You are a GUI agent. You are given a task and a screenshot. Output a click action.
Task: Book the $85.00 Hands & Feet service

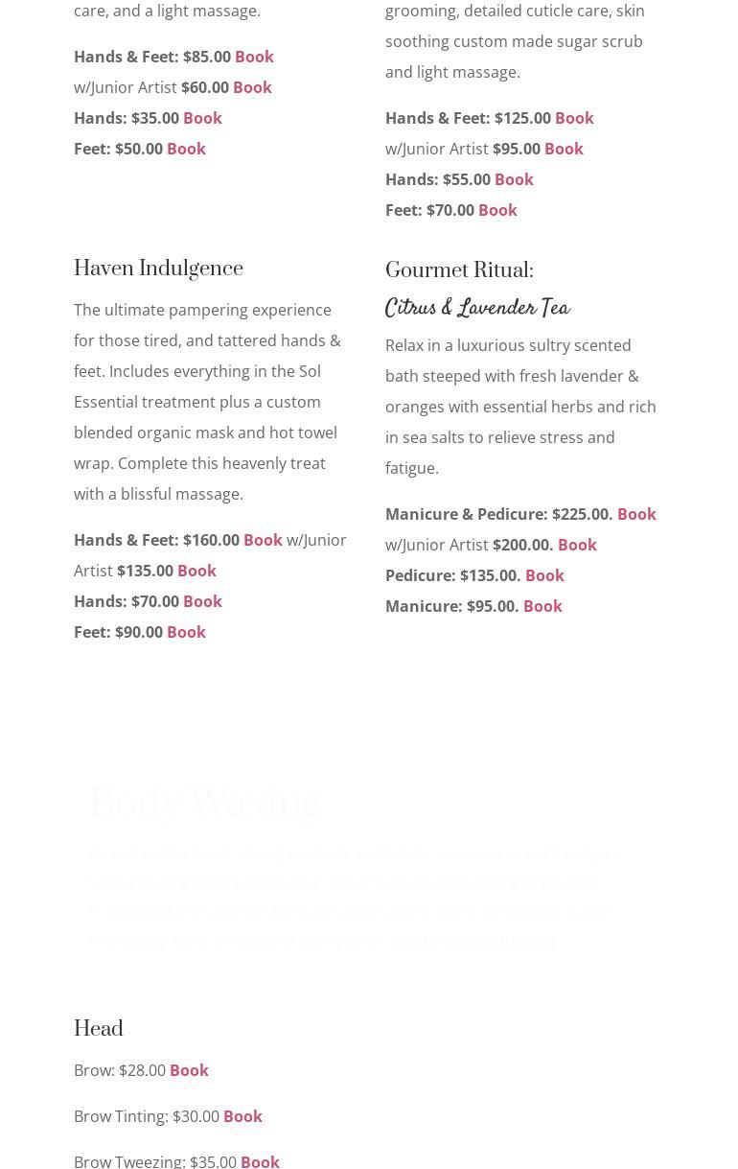[x=254, y=57]
